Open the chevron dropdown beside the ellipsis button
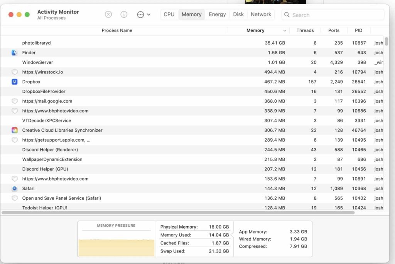This screenshot has height=264, width=395. 148,14
